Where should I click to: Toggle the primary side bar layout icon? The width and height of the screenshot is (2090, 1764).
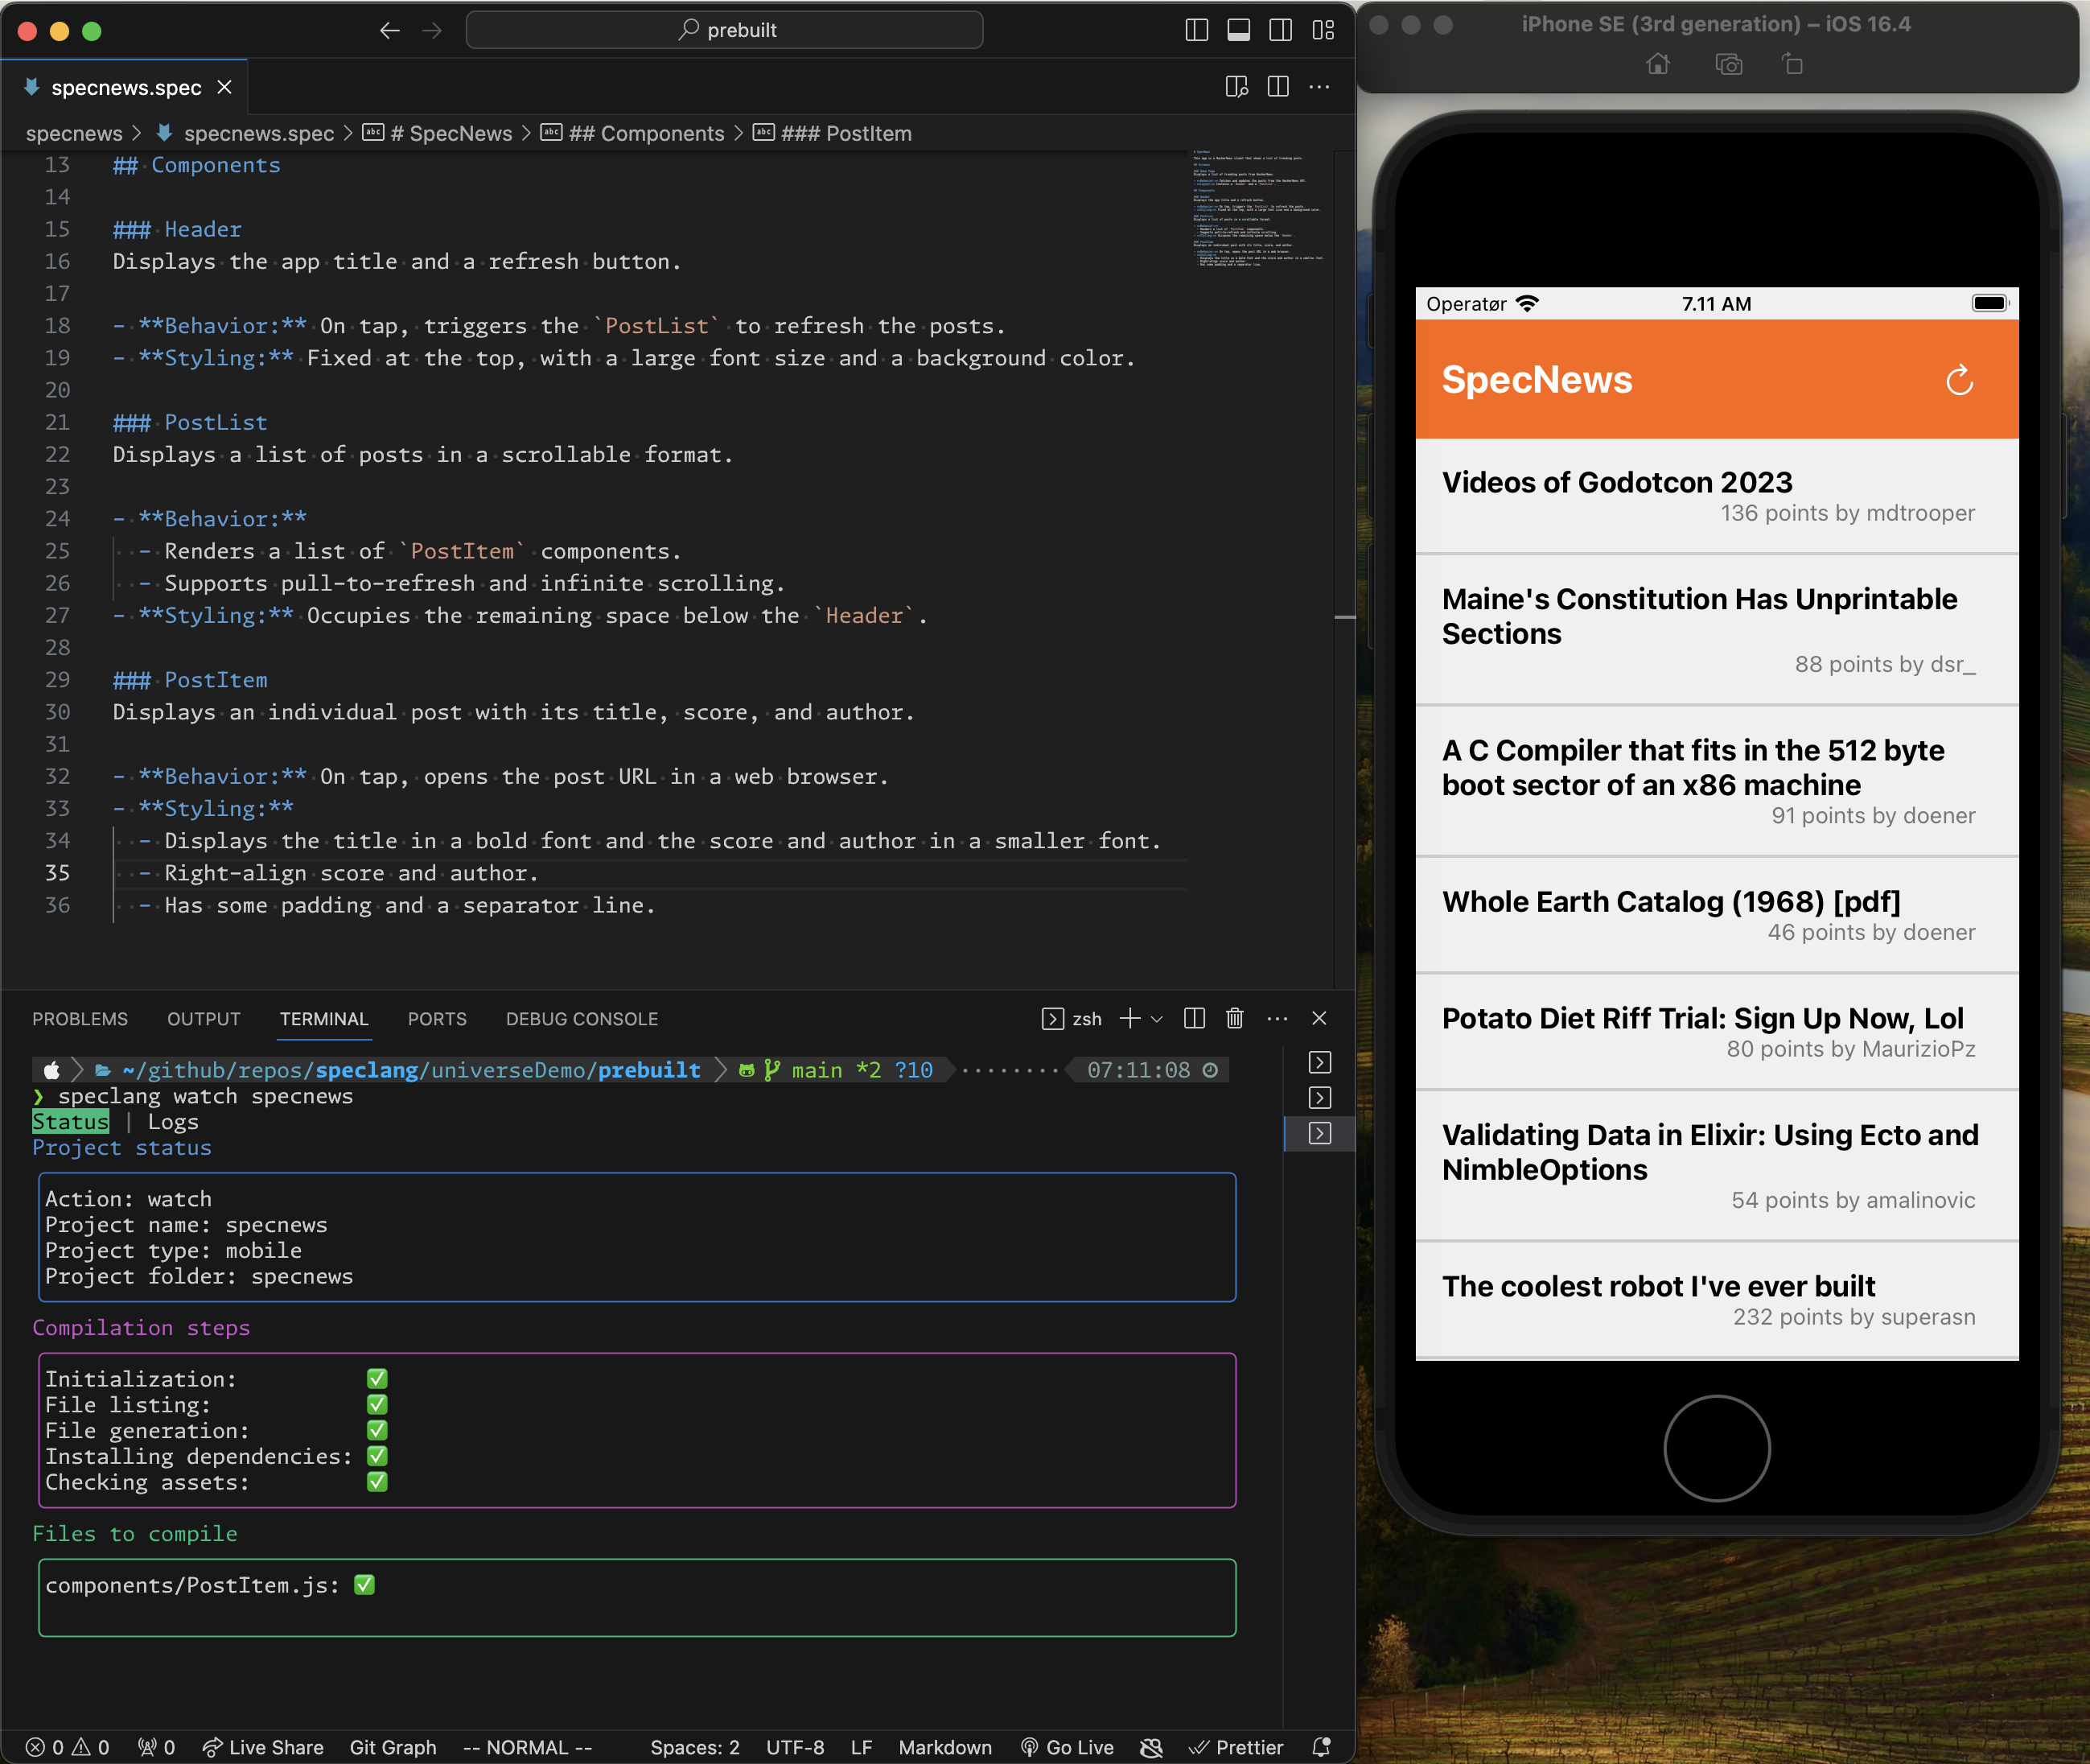(1196, 30)
